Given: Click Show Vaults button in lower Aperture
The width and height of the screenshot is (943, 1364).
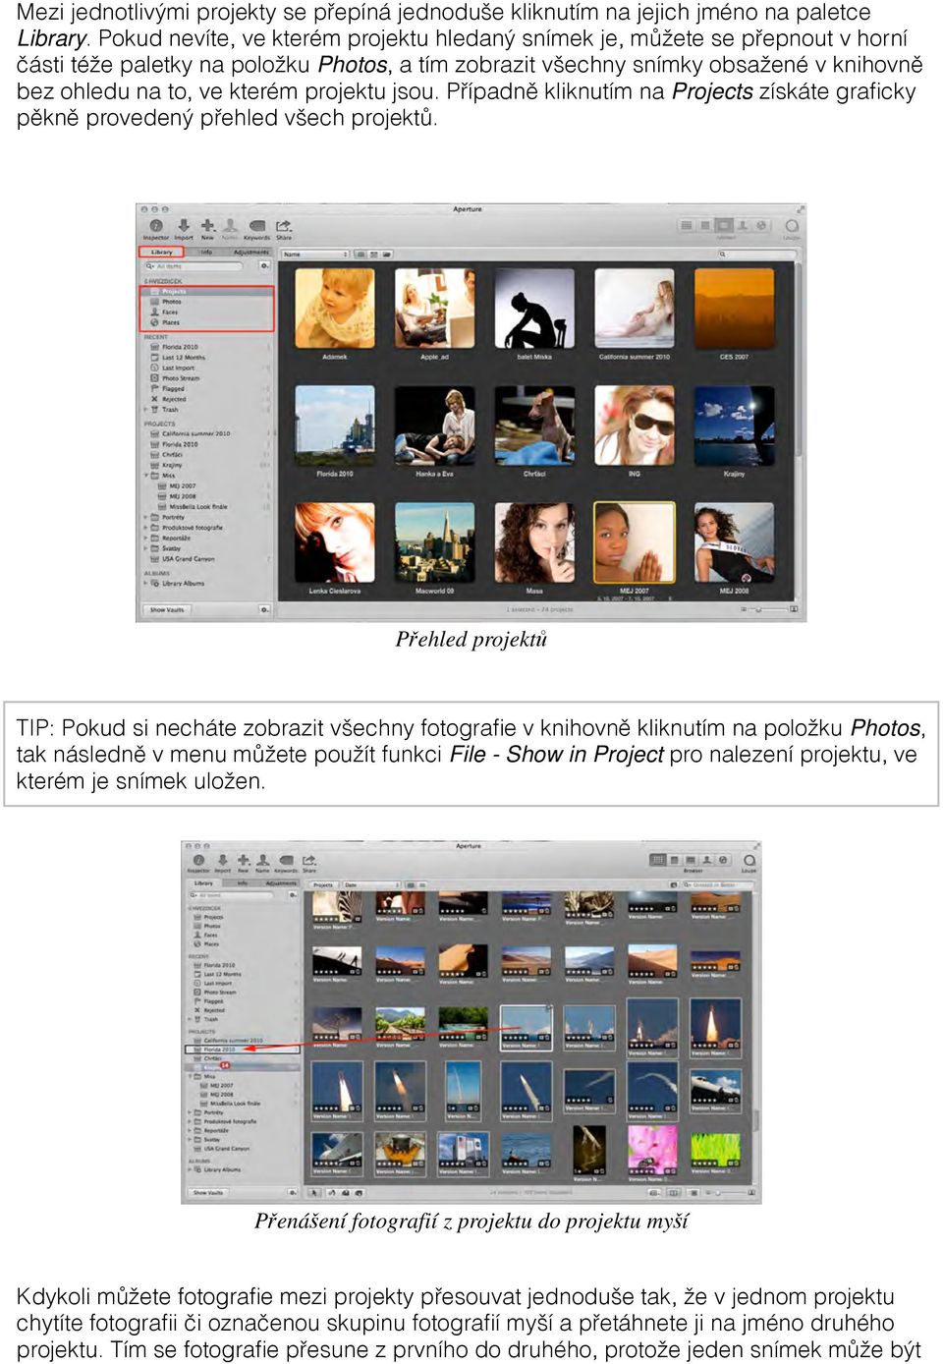Looking at the screenshot, I should tap(208, 1192).
